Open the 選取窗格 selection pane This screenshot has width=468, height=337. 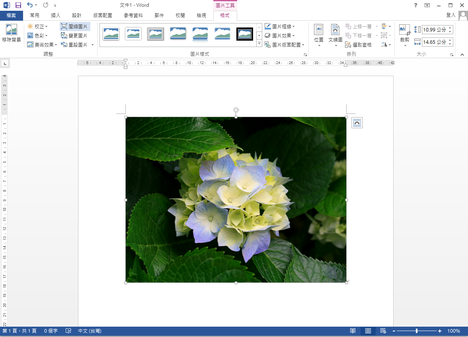(x=359, y=45)
